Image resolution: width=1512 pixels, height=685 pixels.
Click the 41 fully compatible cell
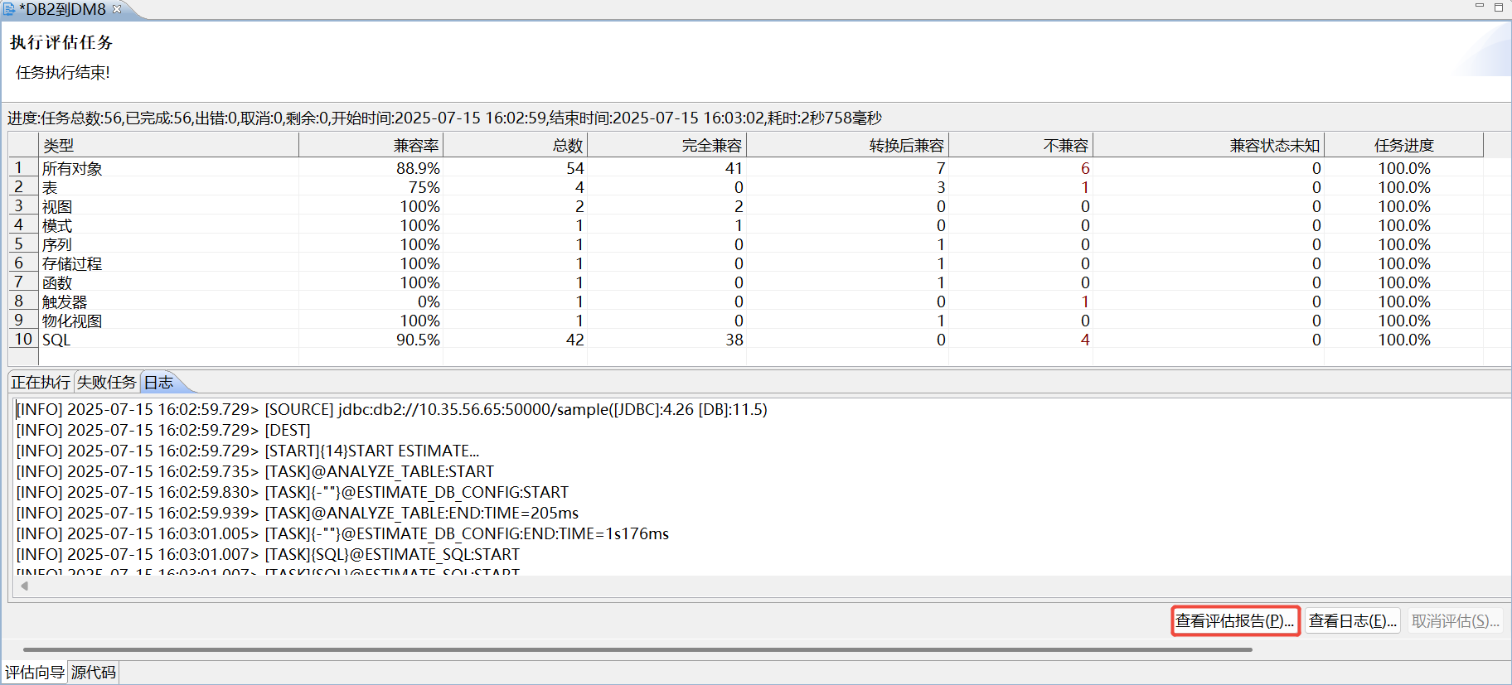tap(734, 168)
